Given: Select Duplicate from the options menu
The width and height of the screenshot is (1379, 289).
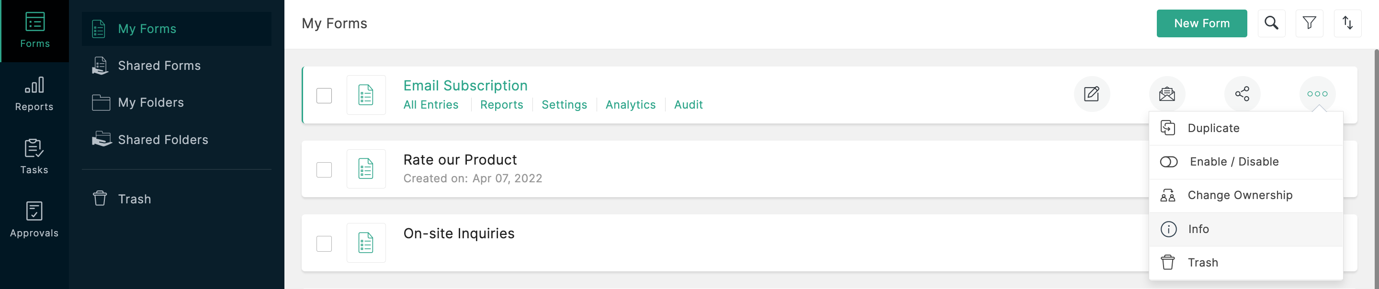Looking at the screenshot, I should click(1213, 128).
